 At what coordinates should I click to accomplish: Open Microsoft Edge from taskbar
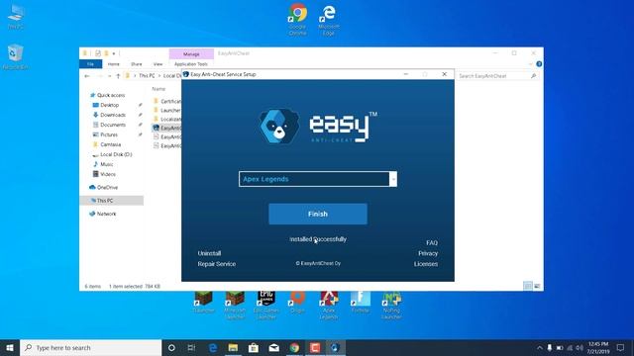(x=213, y=347)
